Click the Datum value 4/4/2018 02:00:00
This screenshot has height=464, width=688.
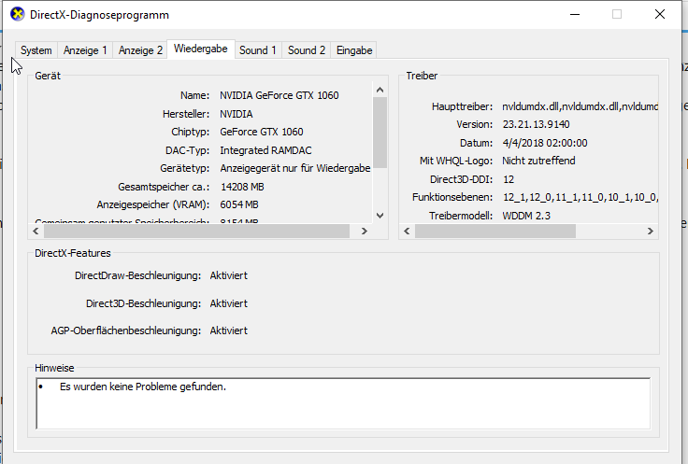coord(545,143)
